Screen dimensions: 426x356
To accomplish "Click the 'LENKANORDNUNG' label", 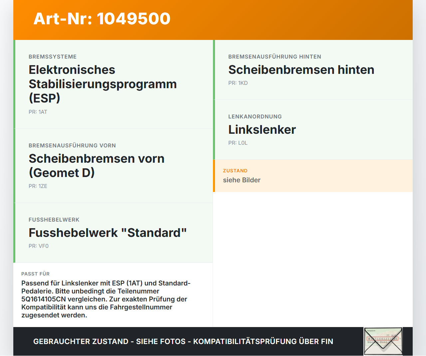I will point(255,116).
